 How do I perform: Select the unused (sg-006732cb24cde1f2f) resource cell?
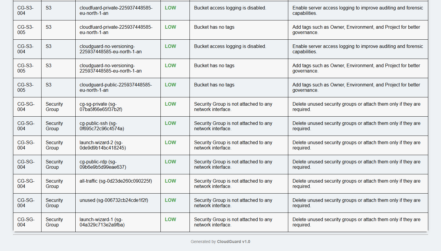118,203
